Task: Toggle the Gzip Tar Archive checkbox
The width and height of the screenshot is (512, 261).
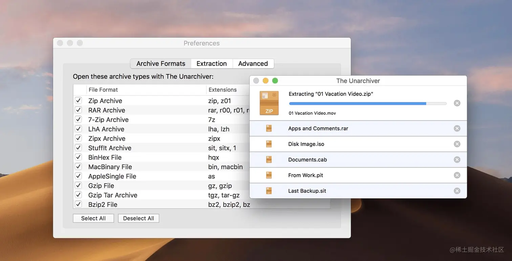Action: point(78,195)
